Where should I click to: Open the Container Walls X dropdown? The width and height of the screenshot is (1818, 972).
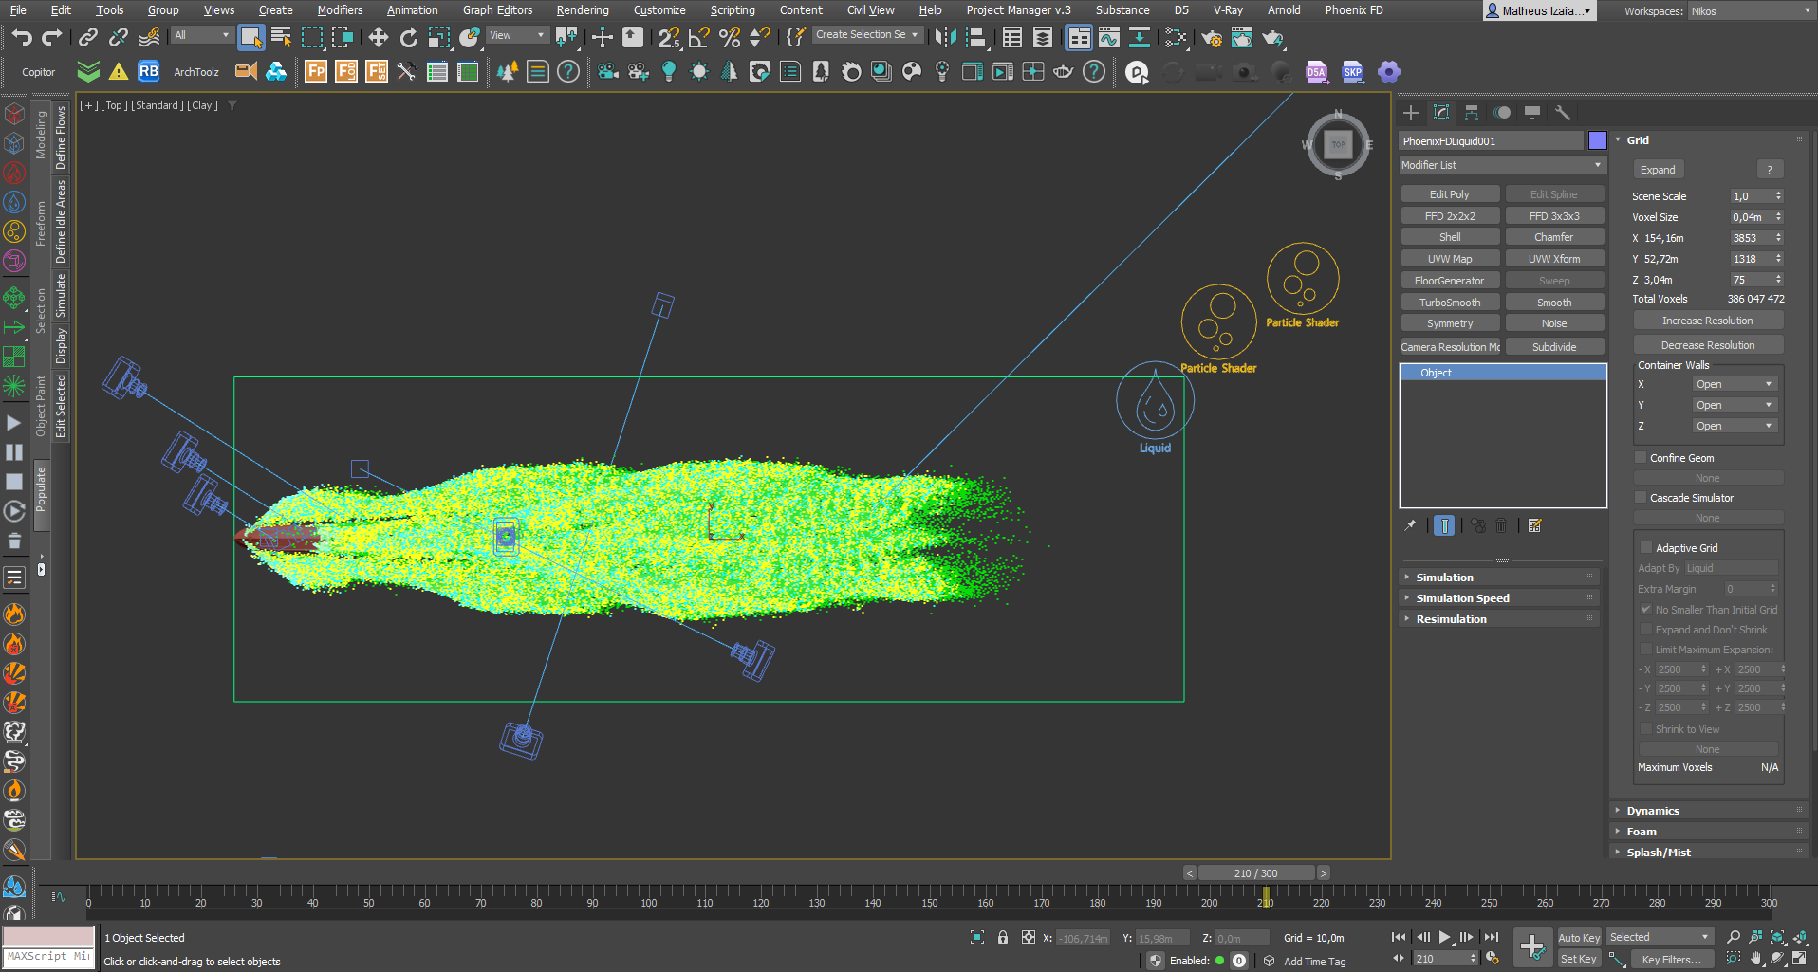point(1735,384)
